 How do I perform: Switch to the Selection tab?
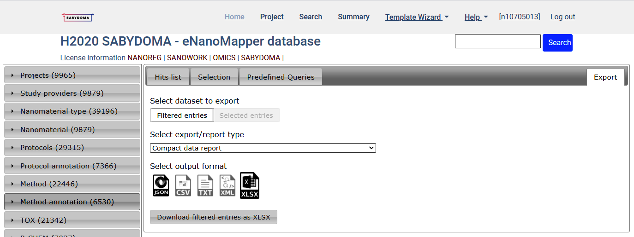[214, 77]
